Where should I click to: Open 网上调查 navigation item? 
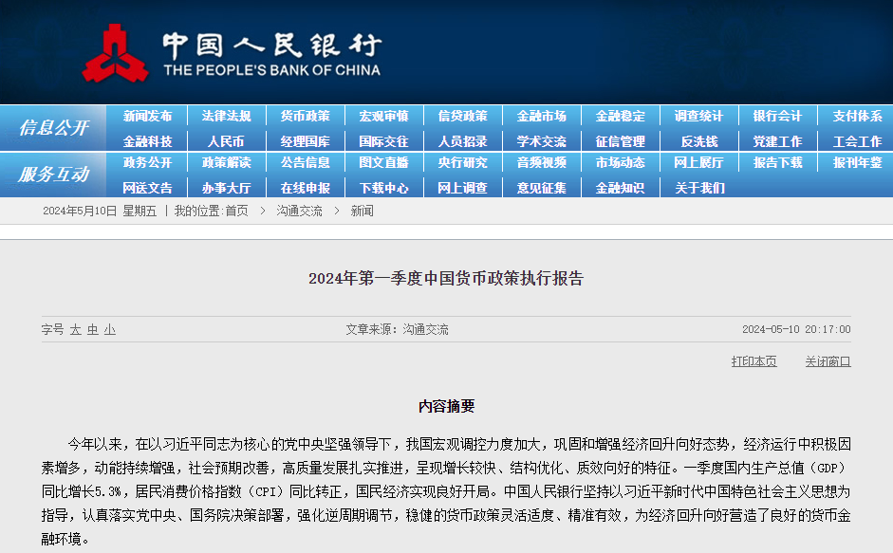[462, 188]
